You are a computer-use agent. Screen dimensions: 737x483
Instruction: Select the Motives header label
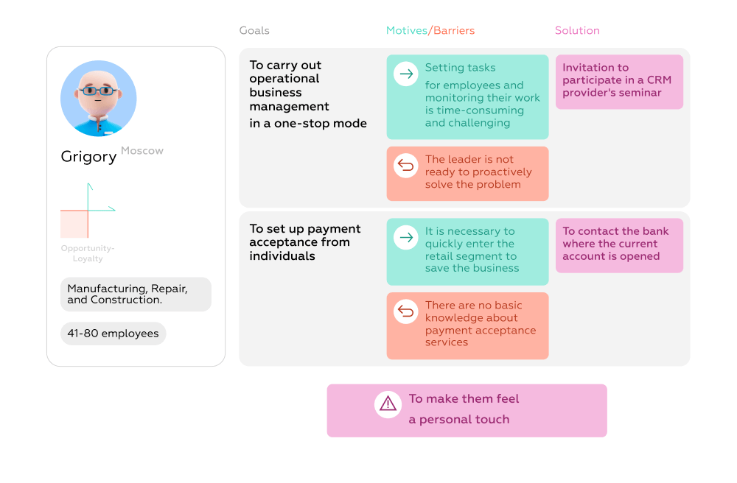pyautogui.click(x=406, y=31)
